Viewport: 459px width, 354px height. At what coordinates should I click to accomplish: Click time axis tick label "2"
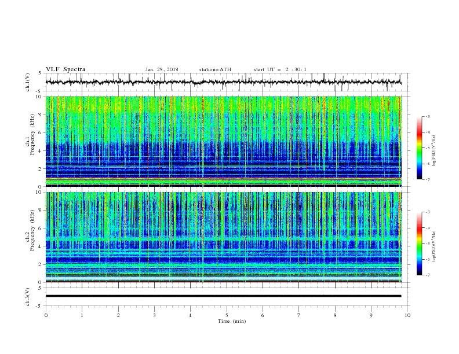(x=118, y=315)
